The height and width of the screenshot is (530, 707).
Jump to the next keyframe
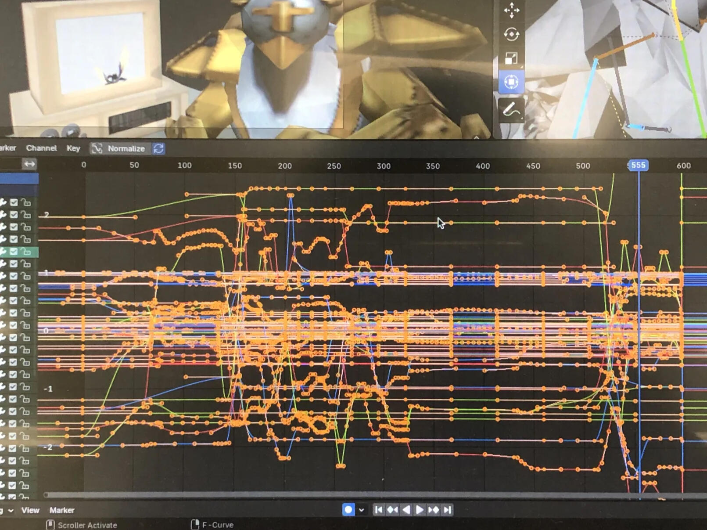(x=434, y=510)
